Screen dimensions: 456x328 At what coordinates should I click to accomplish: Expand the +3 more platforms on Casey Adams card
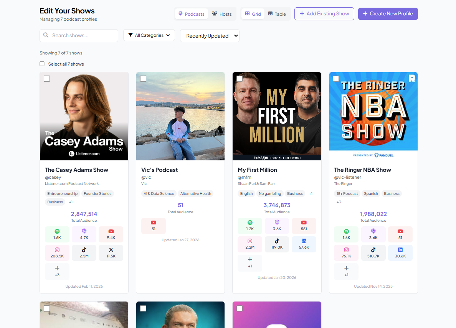click(57, 271)
